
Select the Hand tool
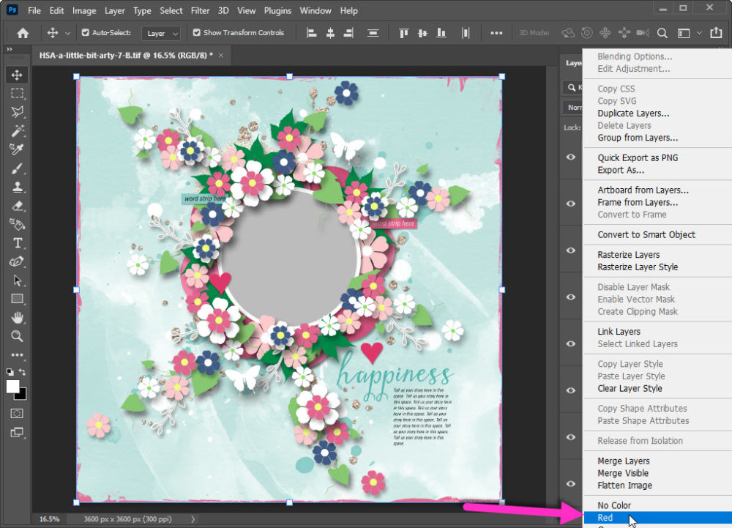coord(18,317)
